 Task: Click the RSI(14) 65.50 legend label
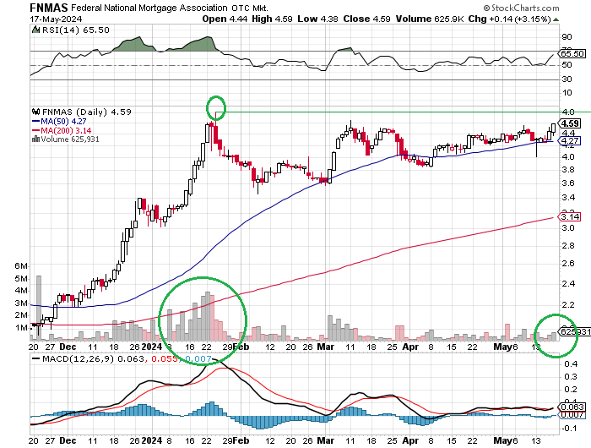(75, 30)
